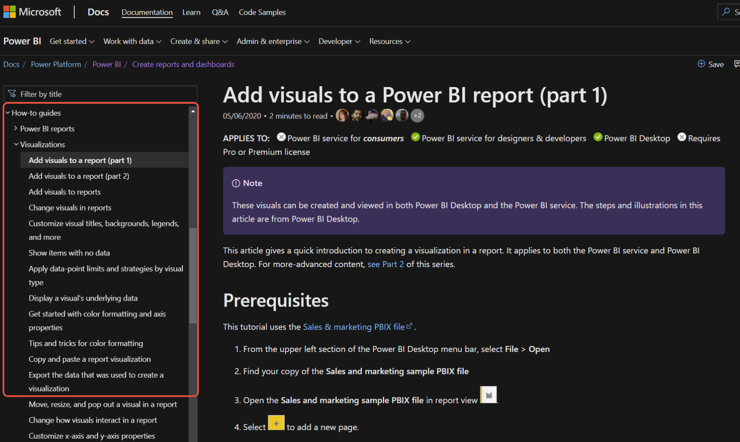Click the first contributor avatar

point(342,115)
